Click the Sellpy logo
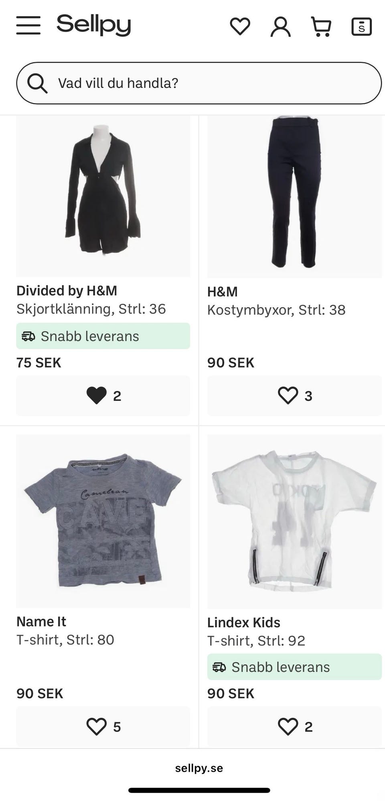385x801 pixels. (94, 25)
